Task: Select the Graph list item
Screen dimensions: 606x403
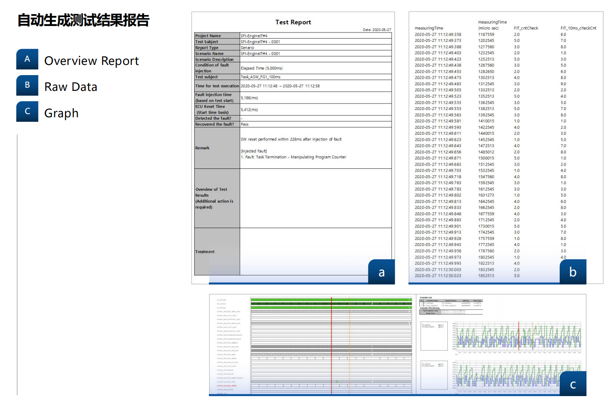Action: coord(61,113)
